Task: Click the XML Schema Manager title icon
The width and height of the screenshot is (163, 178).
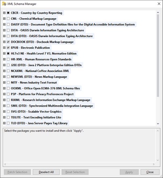Action: tap(4, 4)
